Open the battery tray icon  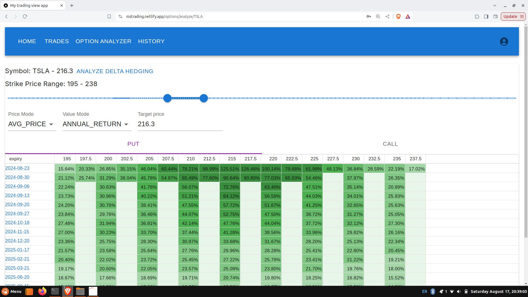(466, 291)
